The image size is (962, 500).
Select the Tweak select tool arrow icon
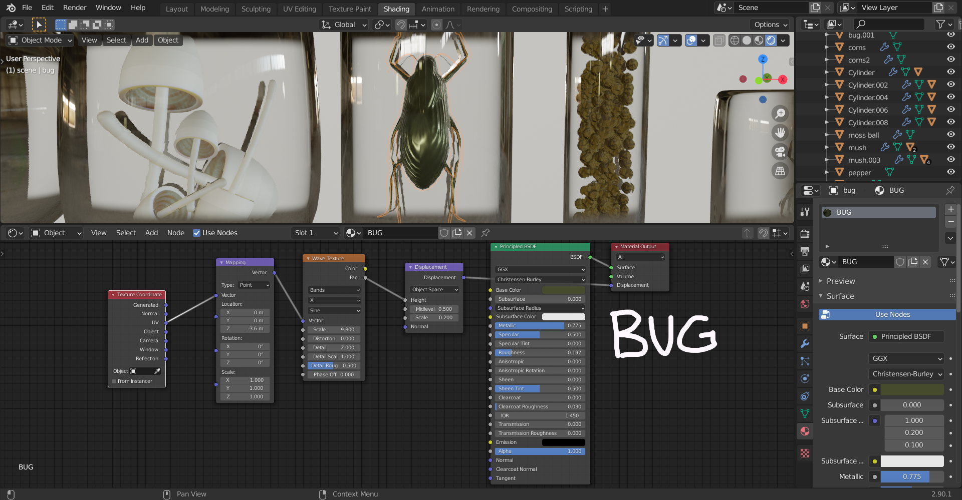(39, 25)
